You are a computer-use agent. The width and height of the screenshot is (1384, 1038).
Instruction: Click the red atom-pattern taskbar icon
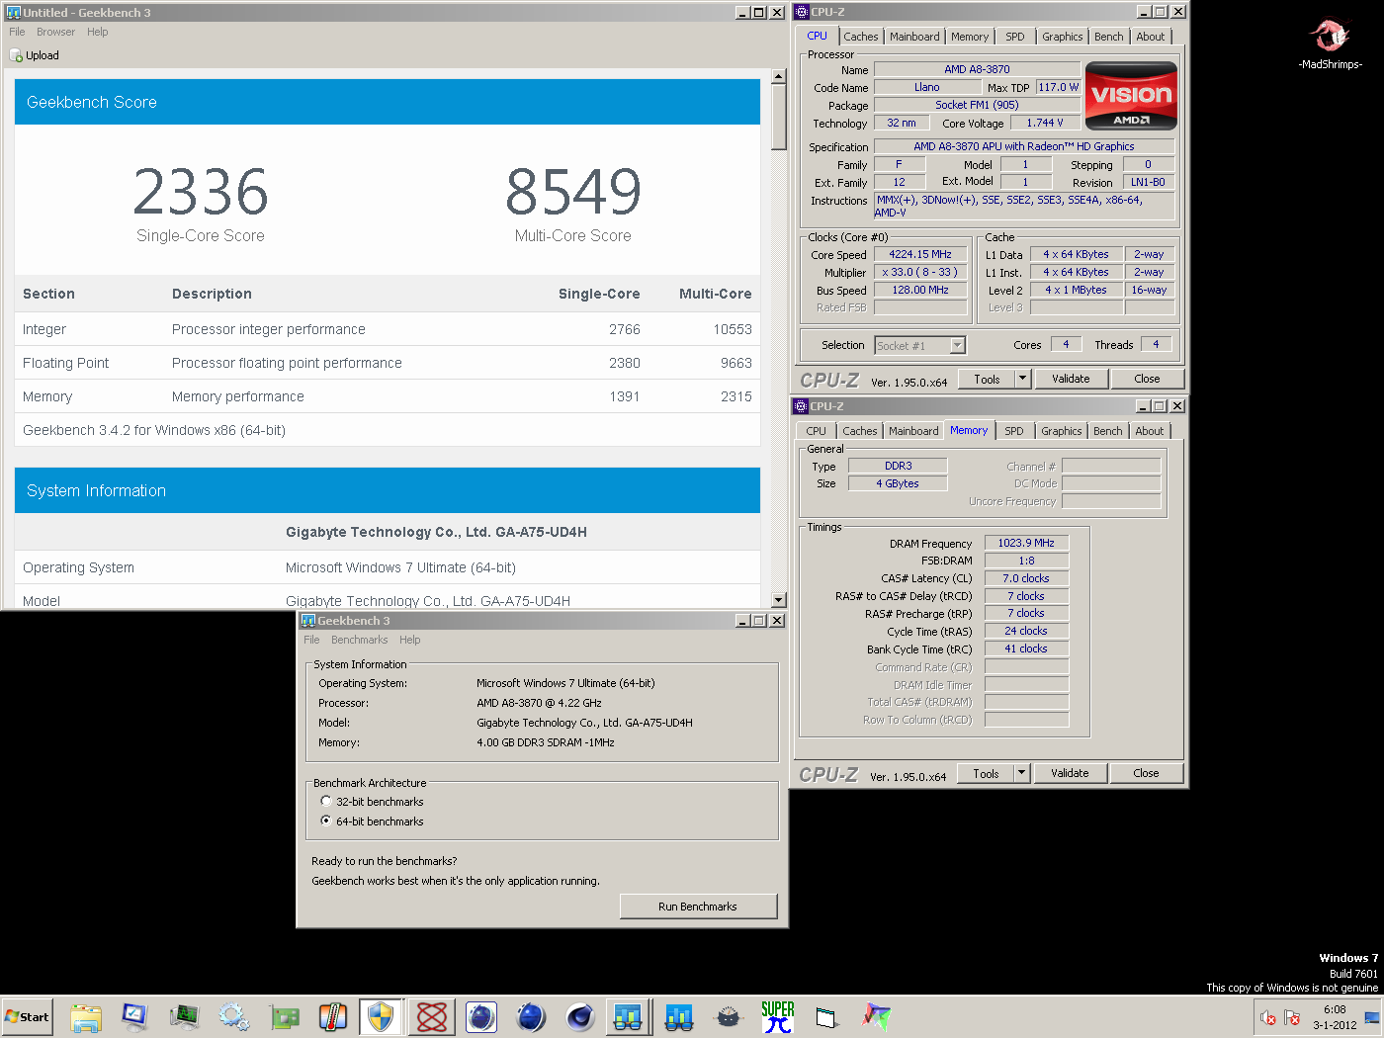[x=432, y=1017]
